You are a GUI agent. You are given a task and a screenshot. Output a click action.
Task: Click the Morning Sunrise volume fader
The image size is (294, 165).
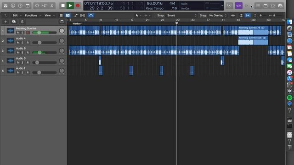pyautogui.click(x=39, y=33)
